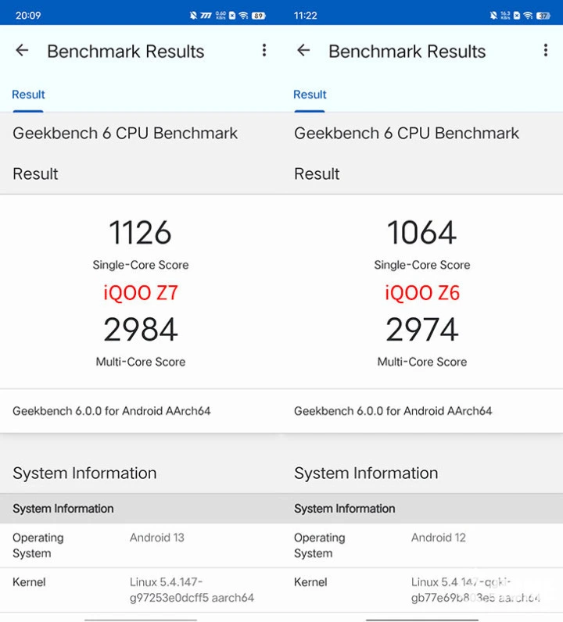
Task: Tap the muted bell icon in right status bar
Action: click(493, 15)
